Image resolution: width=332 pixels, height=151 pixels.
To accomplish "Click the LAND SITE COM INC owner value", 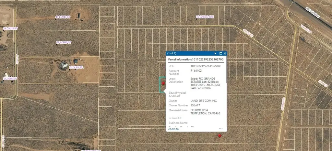I will (204, 101).
